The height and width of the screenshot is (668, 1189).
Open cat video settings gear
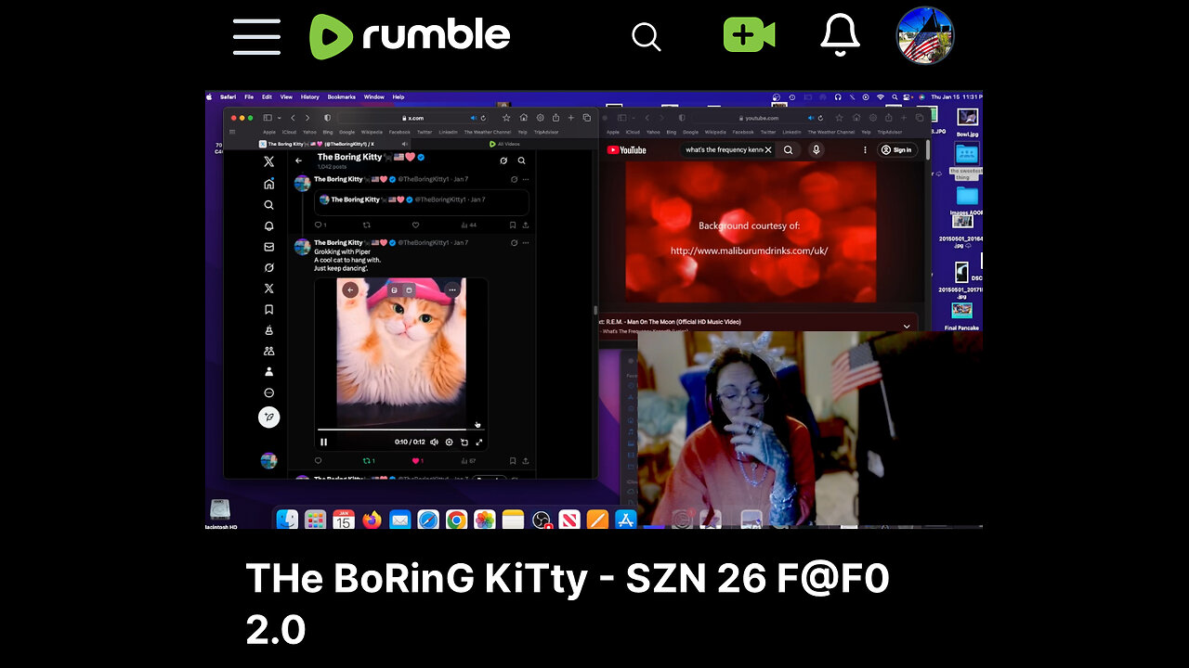click(450, 442)
